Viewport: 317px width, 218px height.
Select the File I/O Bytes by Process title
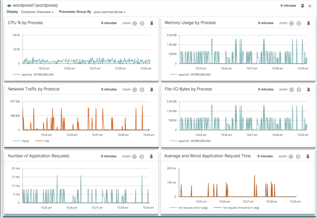[x=188, y=89]
